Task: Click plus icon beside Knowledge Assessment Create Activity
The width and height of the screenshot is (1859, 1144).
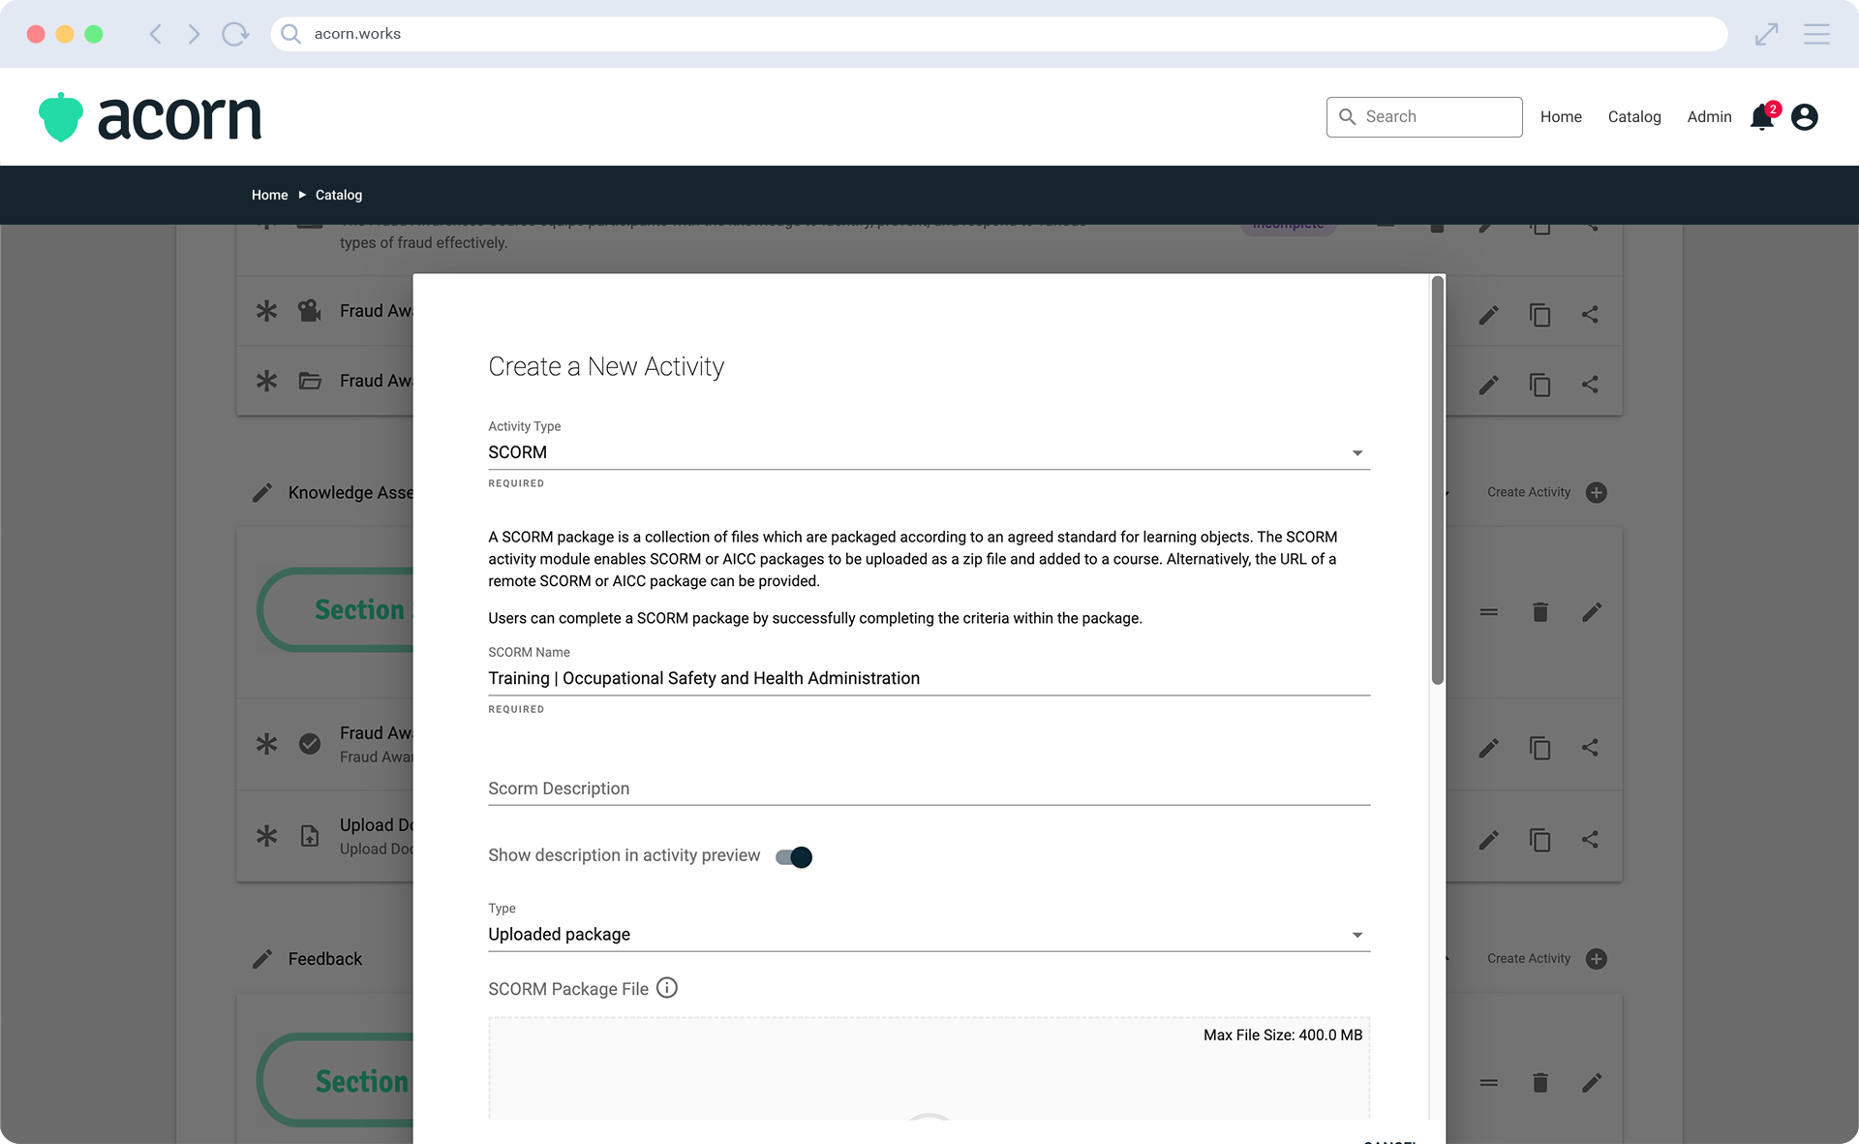Action: 1597,492
